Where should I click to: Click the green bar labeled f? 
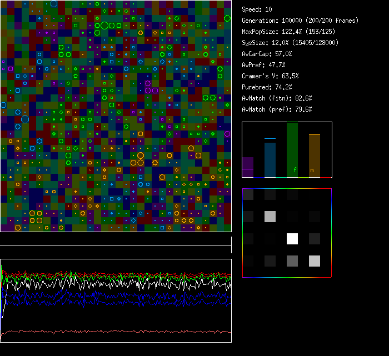click(x=292, y=150)
